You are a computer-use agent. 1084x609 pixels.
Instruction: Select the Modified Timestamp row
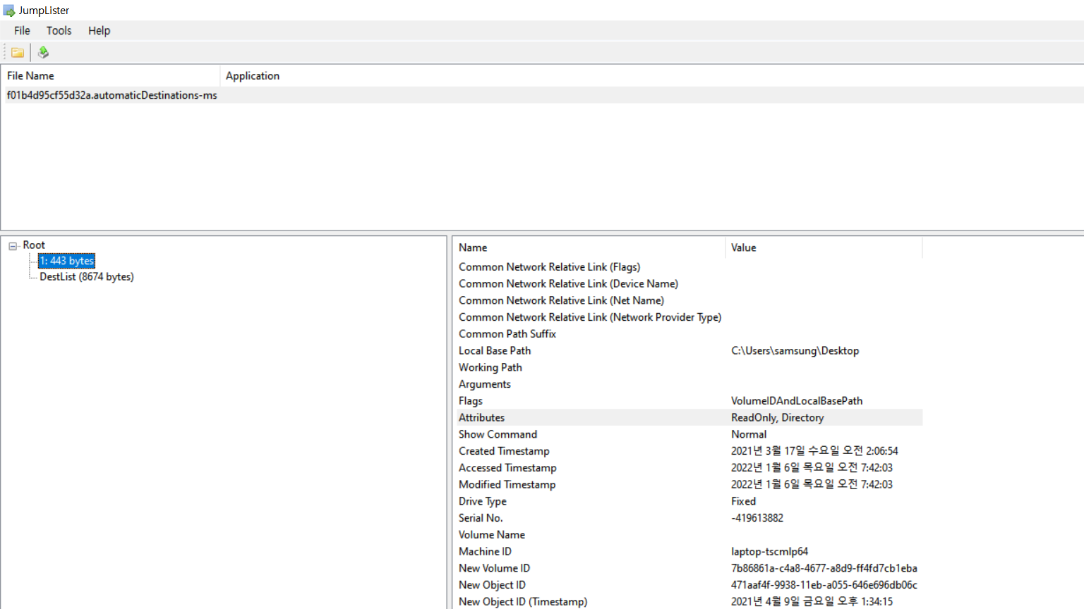coord(689,485)
